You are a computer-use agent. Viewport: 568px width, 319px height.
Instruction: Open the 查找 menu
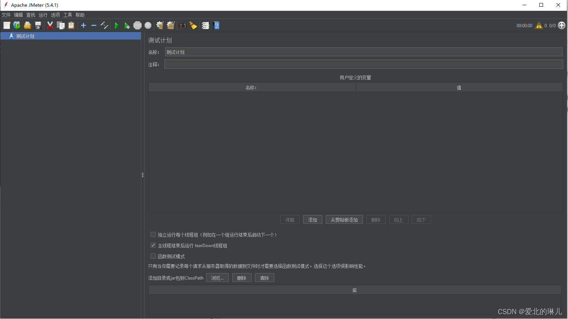click(x=31, y=15)
